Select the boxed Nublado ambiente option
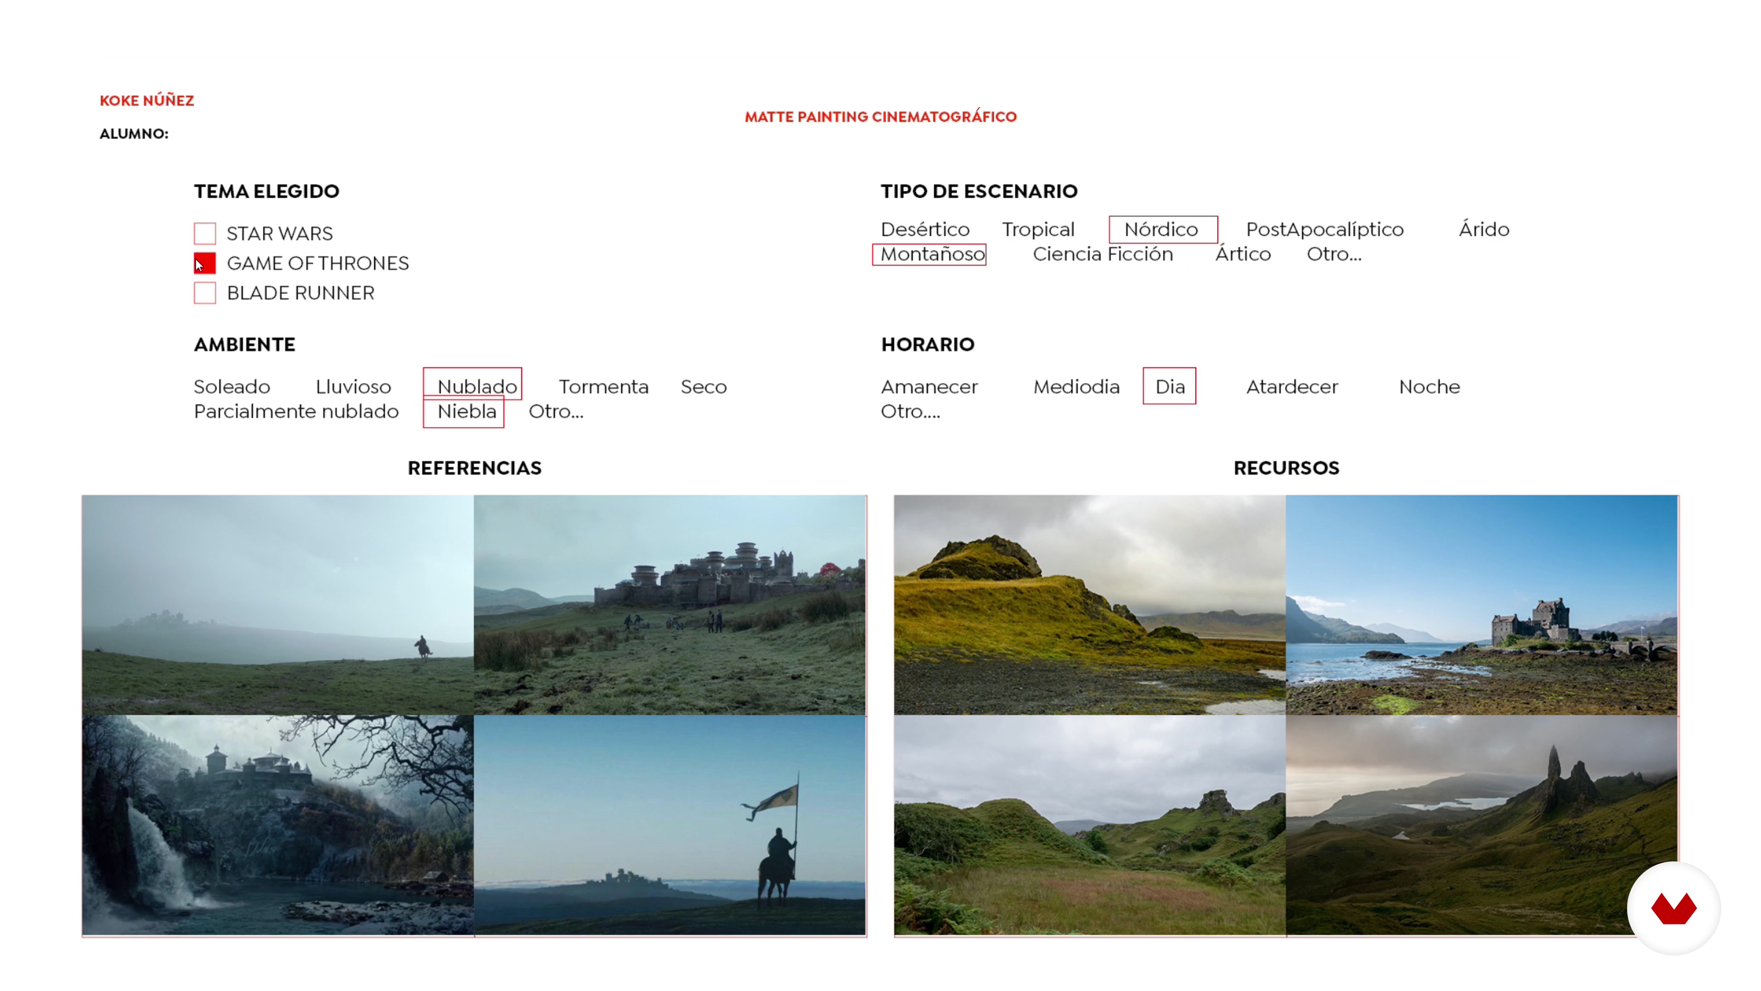This screenshot has height=991, width=1761. pos(472,384)
